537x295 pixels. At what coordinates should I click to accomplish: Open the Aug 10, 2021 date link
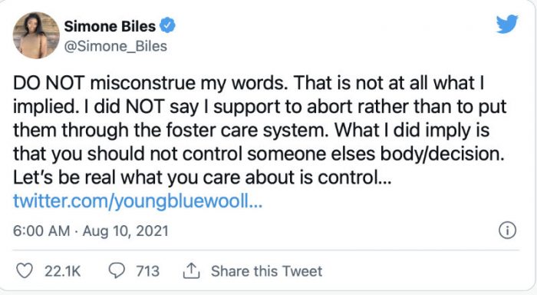125,231
